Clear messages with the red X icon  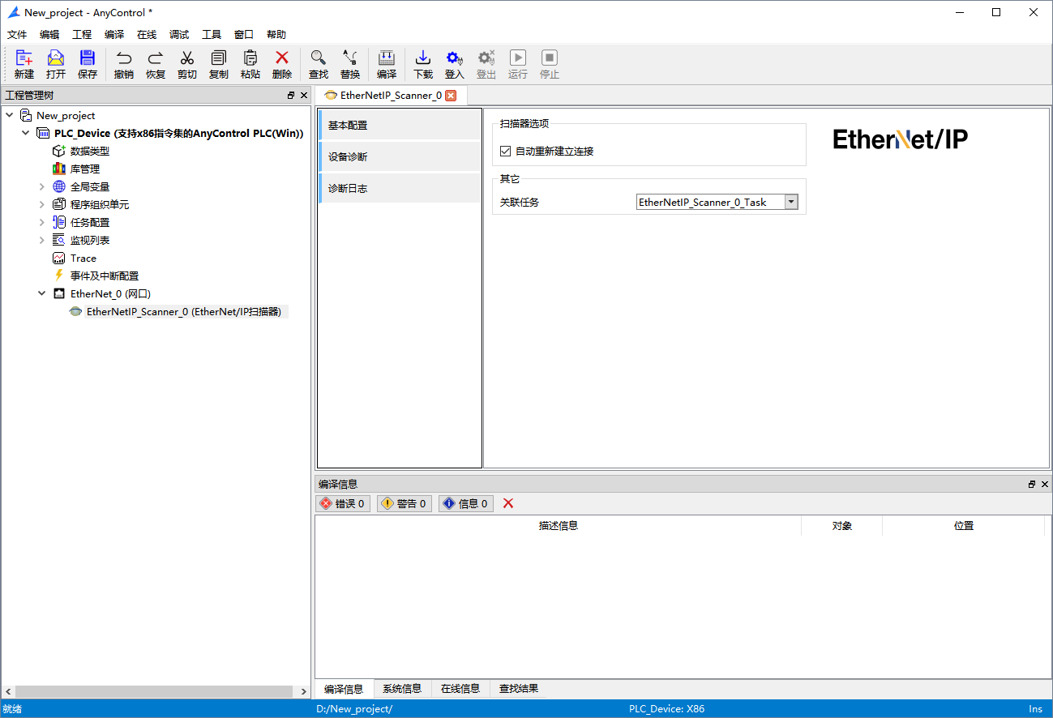pos(508,503)
